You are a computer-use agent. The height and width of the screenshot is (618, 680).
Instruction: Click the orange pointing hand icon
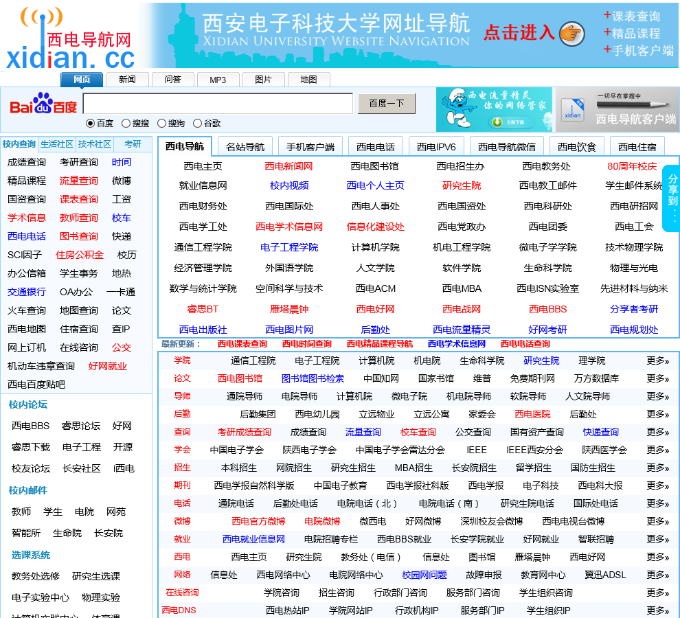571,34
